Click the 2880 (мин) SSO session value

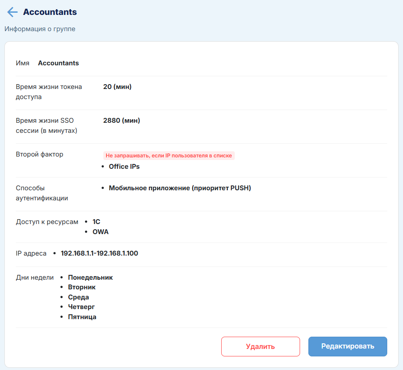click(121, 121)
